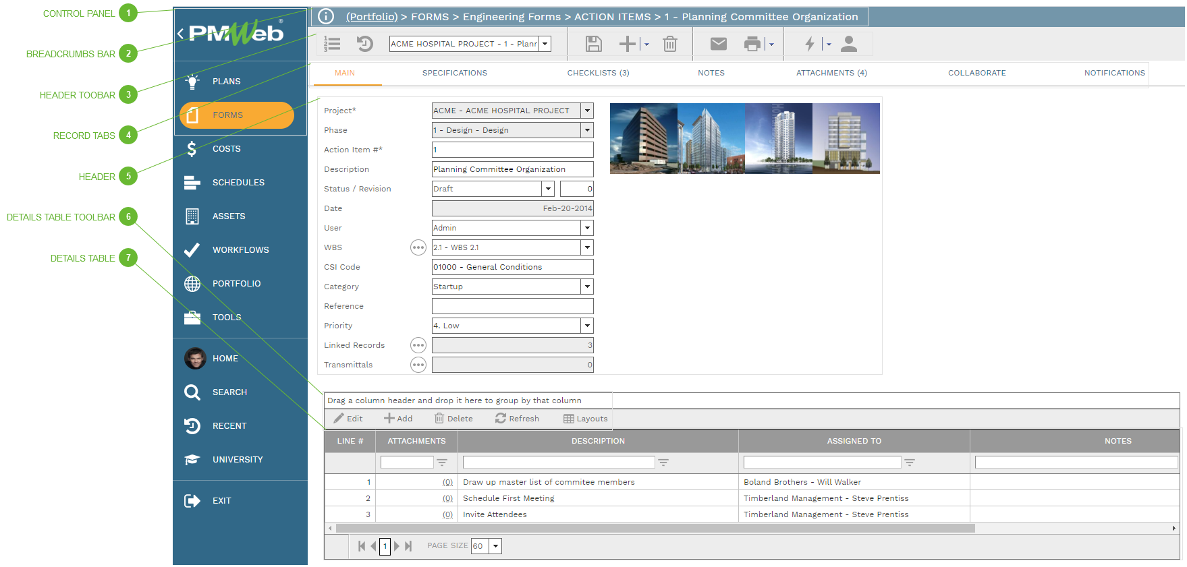This screenshot has width=1187, height=567.
Task: Expand the Priority dropdown showing 4. Low
Action: coord(587,326)
